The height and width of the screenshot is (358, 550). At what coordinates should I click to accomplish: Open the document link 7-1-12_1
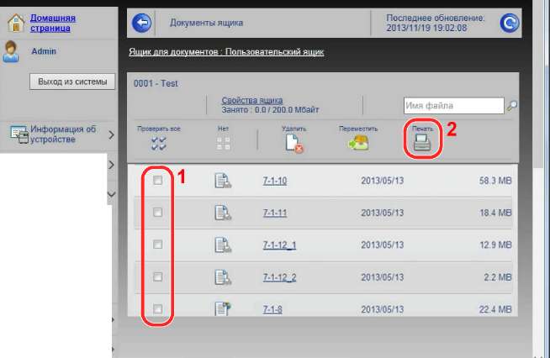279,245
